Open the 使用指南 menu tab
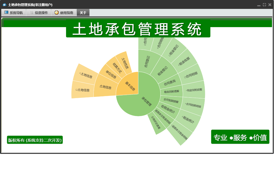The image size is (274, 180). pos(64,12)
